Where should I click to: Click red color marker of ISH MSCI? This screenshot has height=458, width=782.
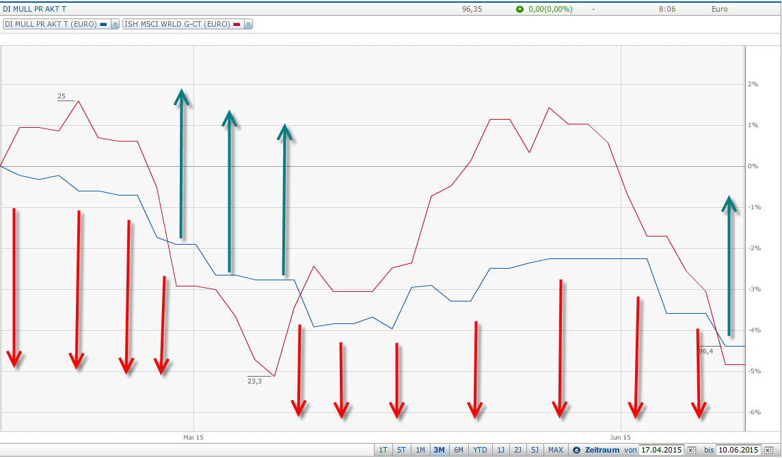[x=237, y=24]
